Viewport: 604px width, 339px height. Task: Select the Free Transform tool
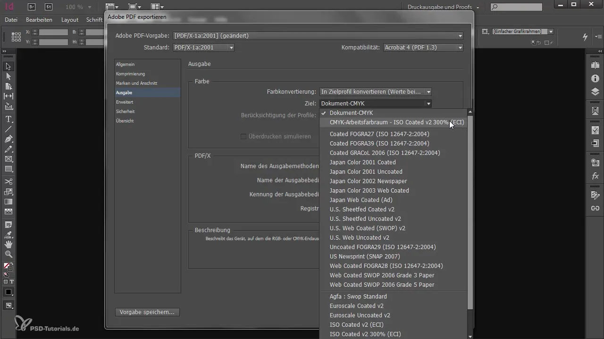[x=8, y=192]
